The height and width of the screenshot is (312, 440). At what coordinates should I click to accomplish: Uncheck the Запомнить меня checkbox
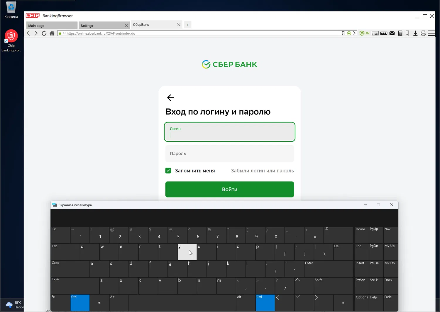tap(168, 171)
